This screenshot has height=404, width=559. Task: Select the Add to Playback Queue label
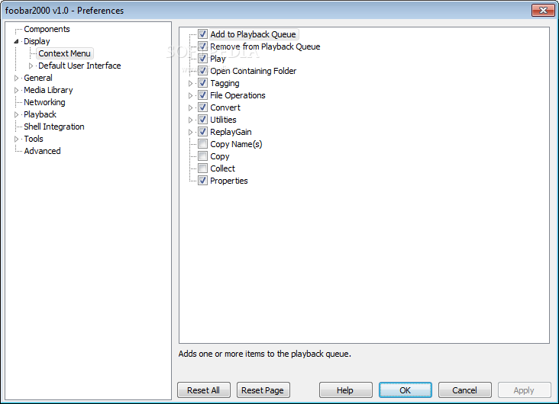pyautogui.click(x=253, y=34)
